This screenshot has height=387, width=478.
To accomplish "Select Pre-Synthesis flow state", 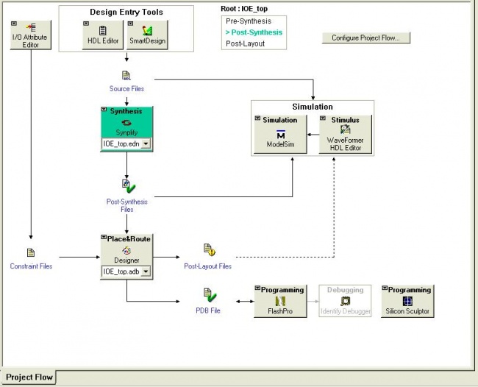I will click(249, 21).
